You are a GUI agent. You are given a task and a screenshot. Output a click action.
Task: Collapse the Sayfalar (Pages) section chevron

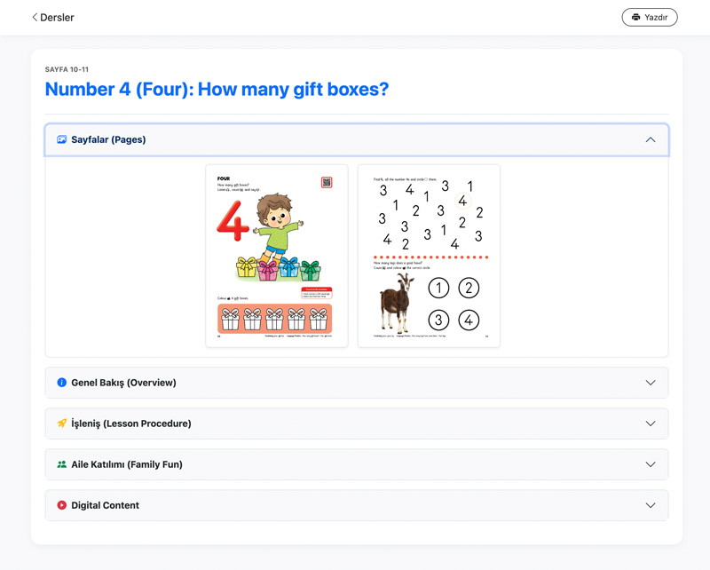pos(651,139)
